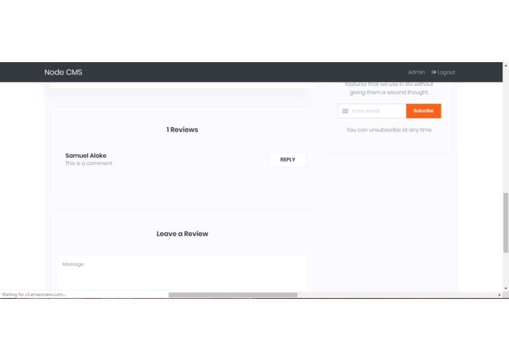
Task: Click the horizontal scrollbar thumb
Action: 233,295
